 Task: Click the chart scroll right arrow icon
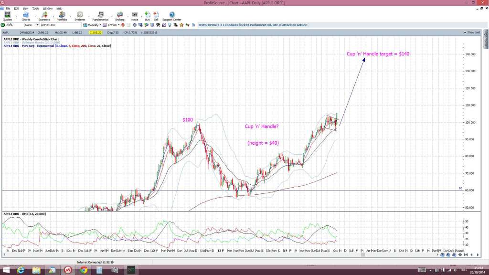tap(478, 255)
